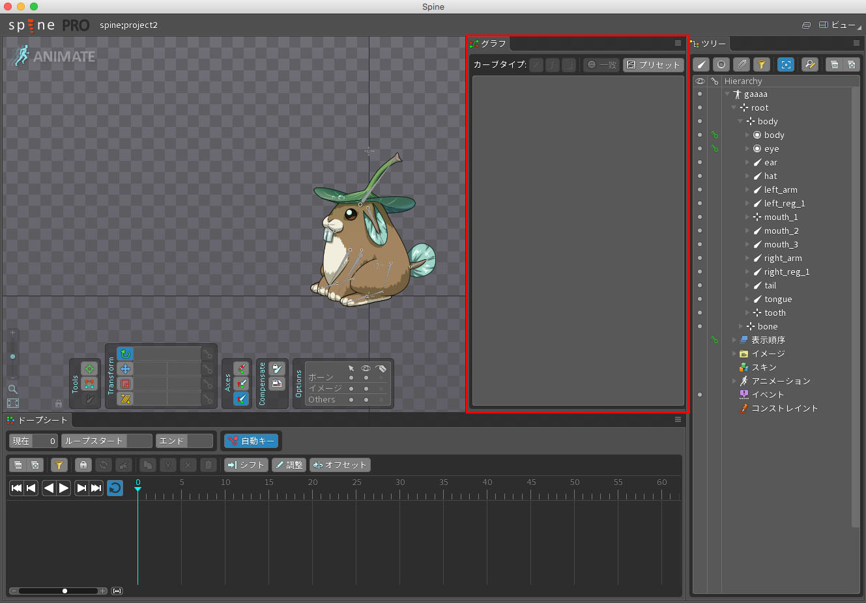Viewport: 866px width, 603px height.
Task: Activate the Pose tool in Tools
Action: click(89, 369)
